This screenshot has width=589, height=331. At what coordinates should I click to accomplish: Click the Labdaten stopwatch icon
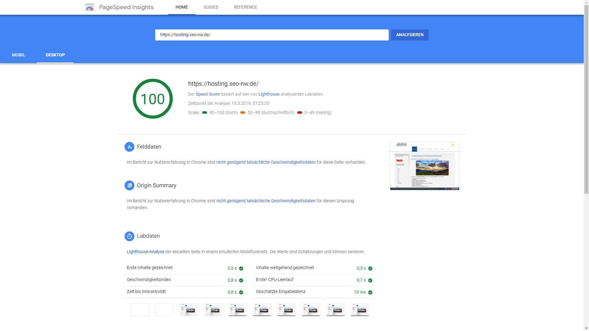click(x=129, y=236)
